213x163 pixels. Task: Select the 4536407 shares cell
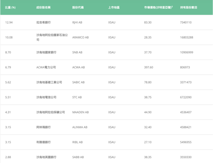pyautogui.click(x=186, y=112)
